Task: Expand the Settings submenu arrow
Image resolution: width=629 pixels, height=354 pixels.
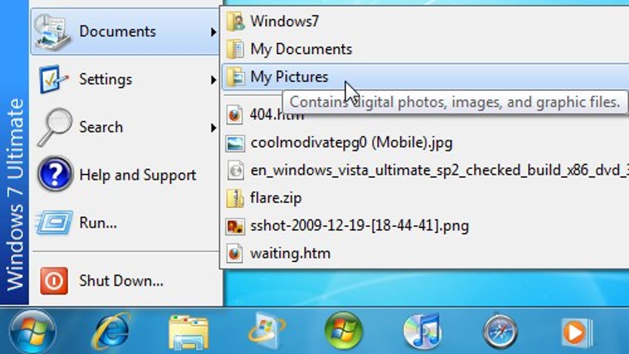Action: pos(213,80)
